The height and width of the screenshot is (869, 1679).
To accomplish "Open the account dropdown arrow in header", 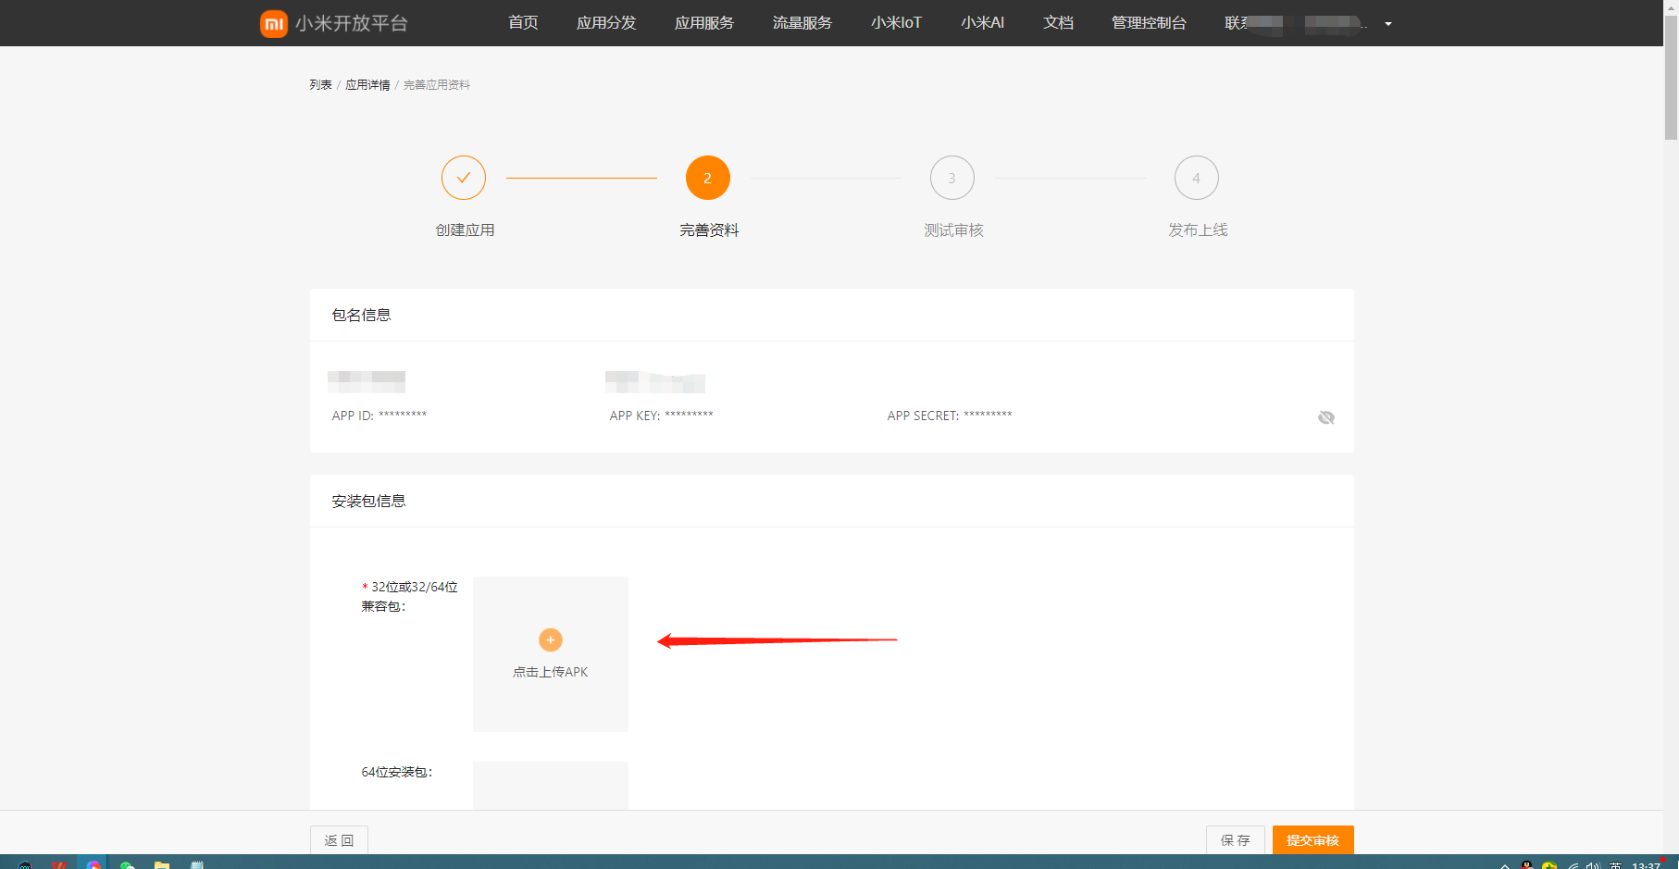I will [1388, 24].
